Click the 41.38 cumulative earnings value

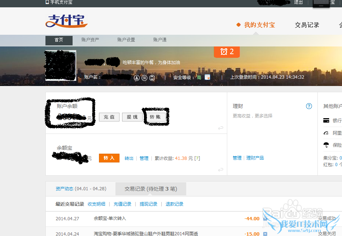(181, 158)
